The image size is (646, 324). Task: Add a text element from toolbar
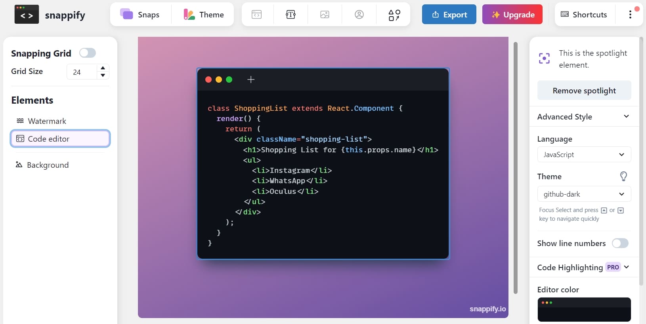tap(291, 15)
